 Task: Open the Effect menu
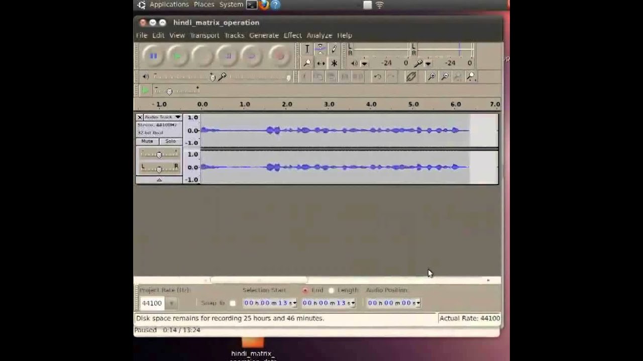(x=292, y=35)
